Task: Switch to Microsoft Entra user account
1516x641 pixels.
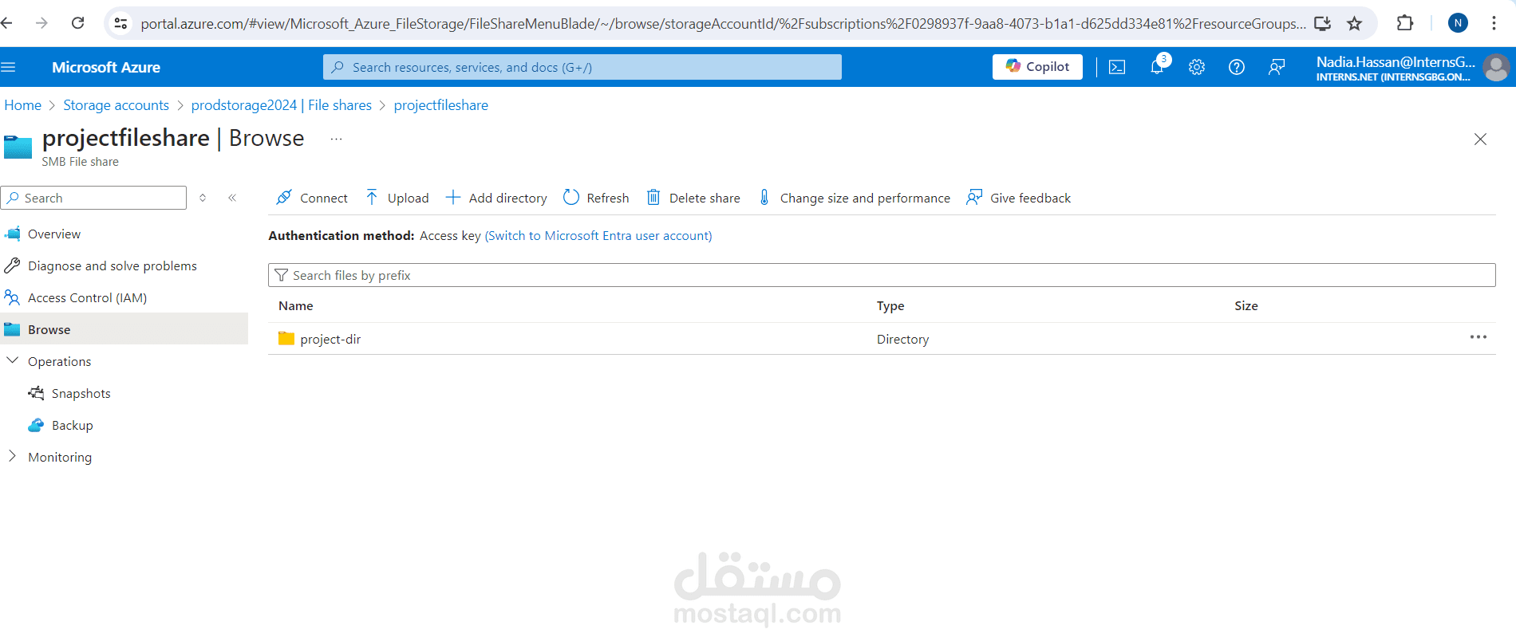Action: click(x=598, y=235)
